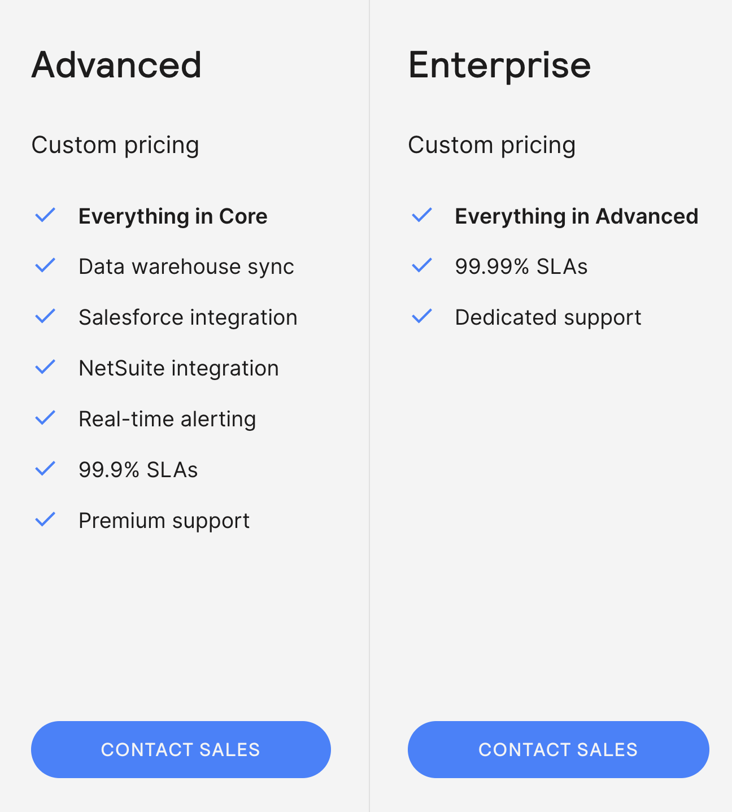
Task: Click the checkmark next to NetSuite integration
Action: click(x=45, y=367)
